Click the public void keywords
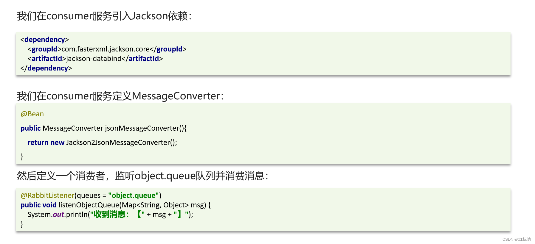 click(38, 205)
